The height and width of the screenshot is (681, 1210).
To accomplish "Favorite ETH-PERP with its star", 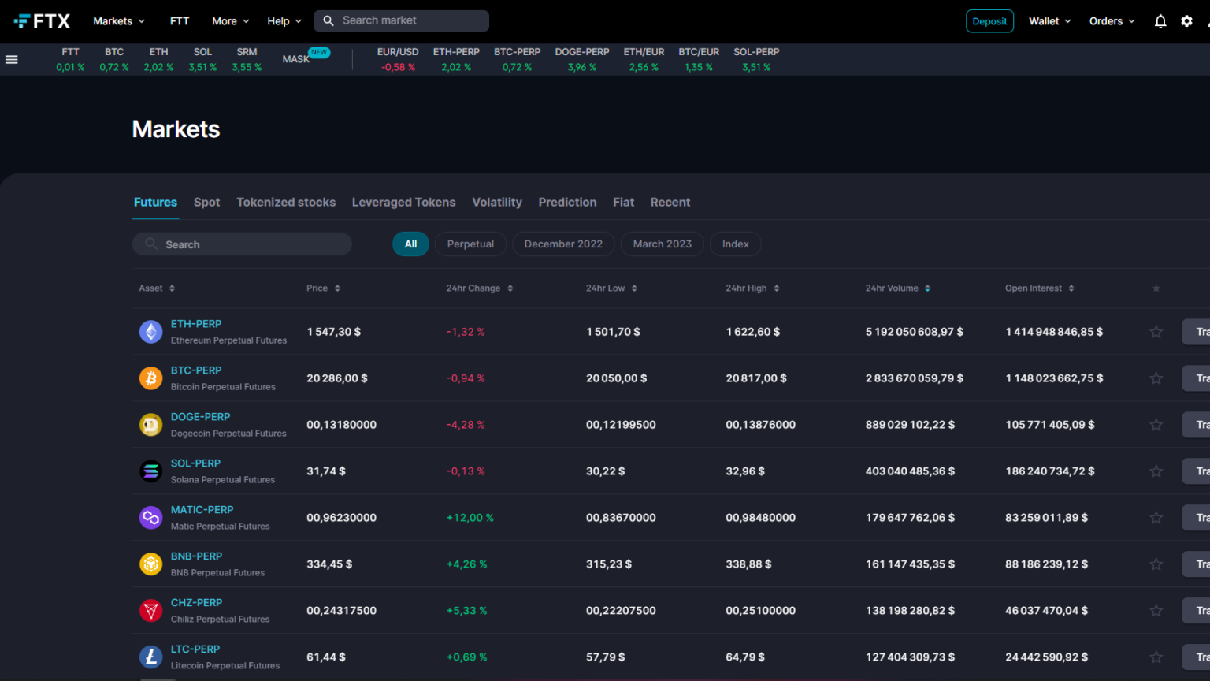I will point(1156,331).
